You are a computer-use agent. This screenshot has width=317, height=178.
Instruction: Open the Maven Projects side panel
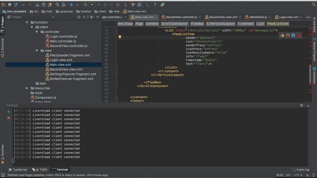pos(315,49)
